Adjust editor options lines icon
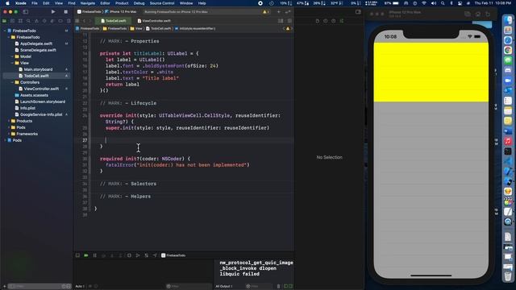The image size is (516, 290). [281, 21]
